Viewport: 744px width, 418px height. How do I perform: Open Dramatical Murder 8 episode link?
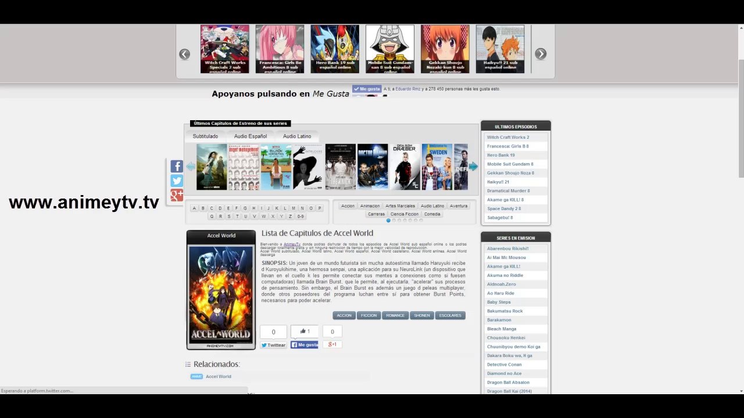click(x=509, y=190)
